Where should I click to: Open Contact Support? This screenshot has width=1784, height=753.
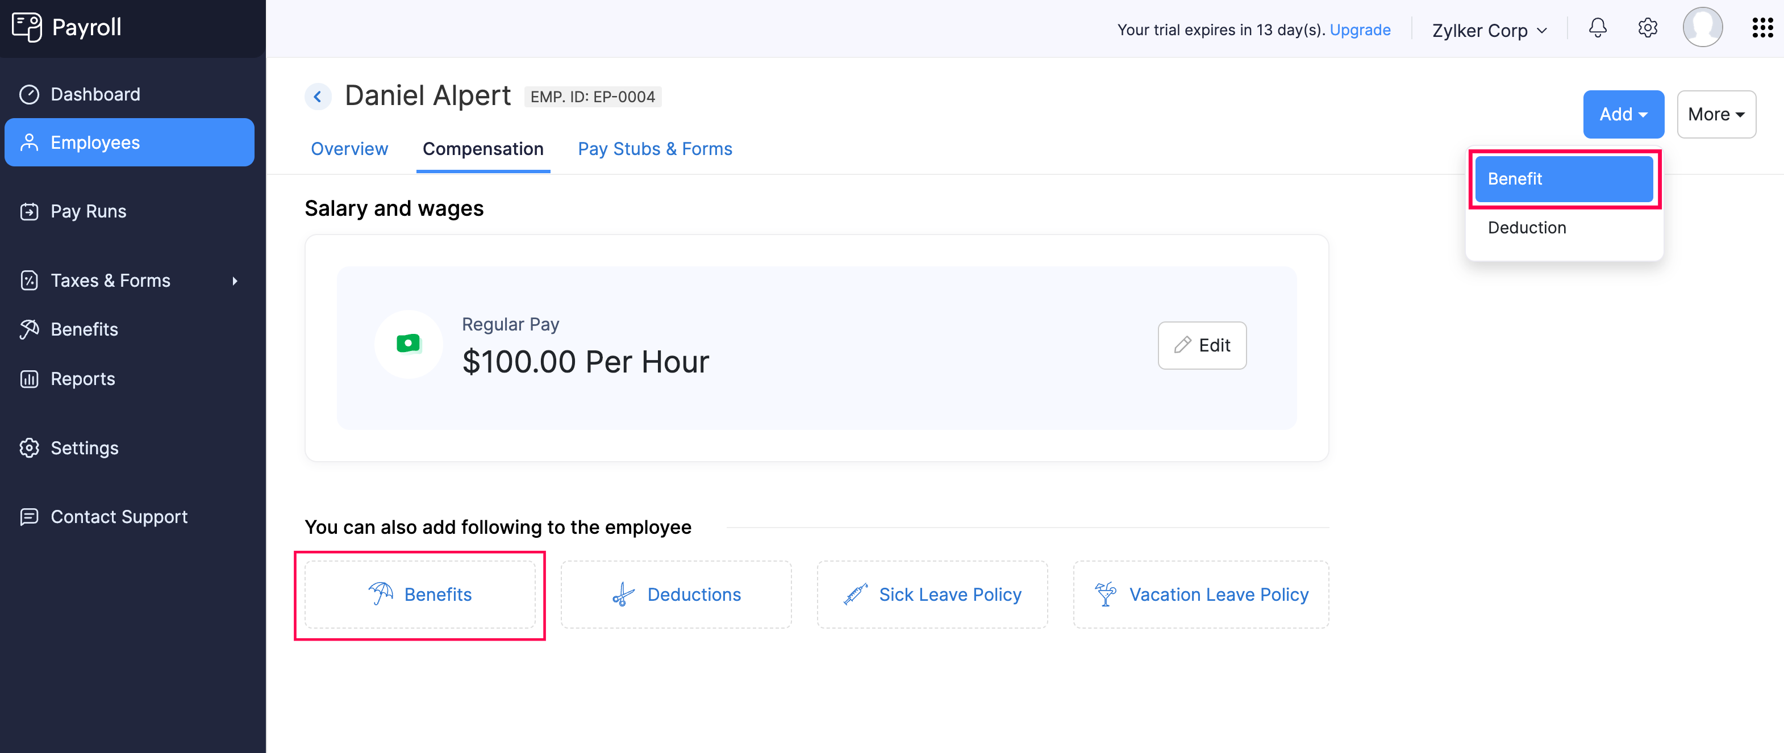(x=118, y=516)
